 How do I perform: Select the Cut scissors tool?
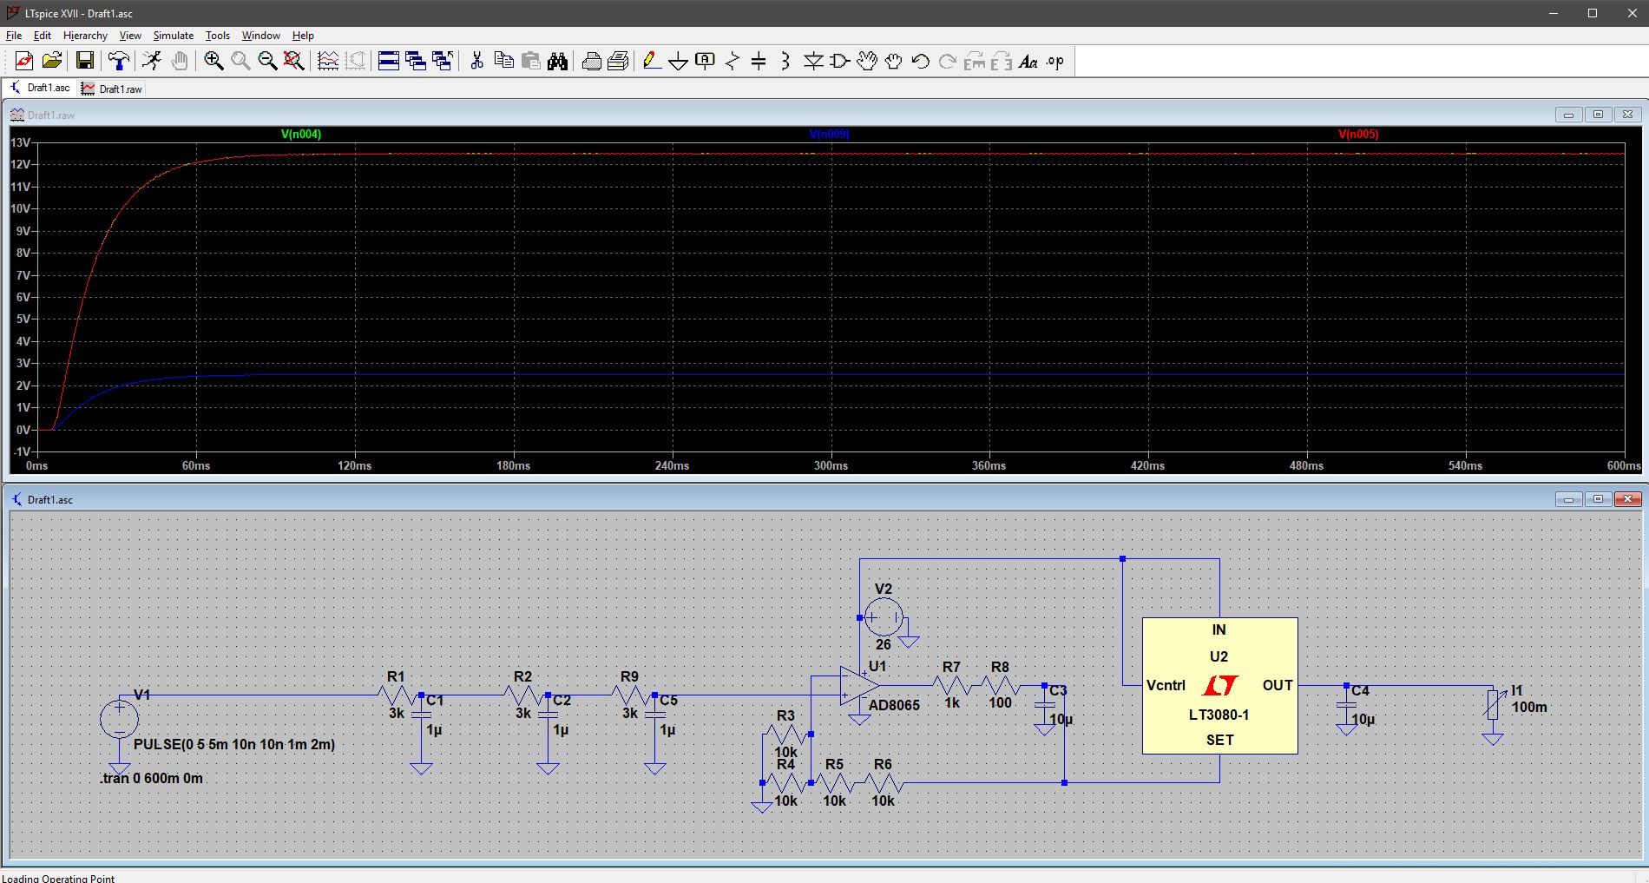(x=476, y=61)
